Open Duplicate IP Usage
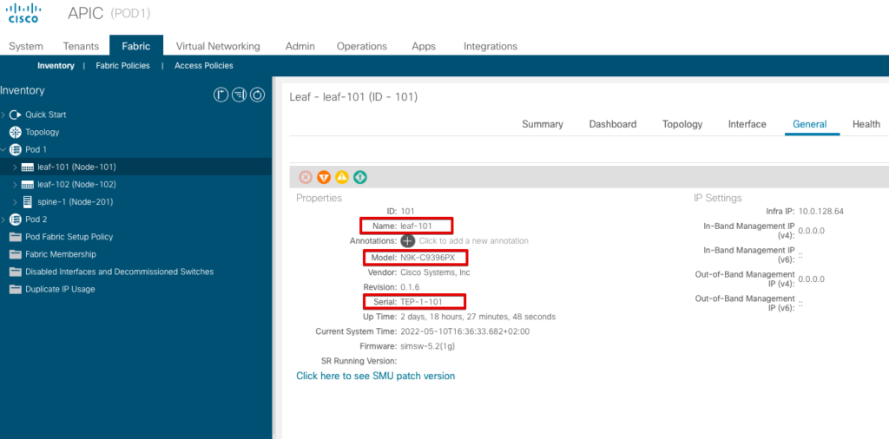The width and height of the screenshot is (889, 439). coord(60,290)
